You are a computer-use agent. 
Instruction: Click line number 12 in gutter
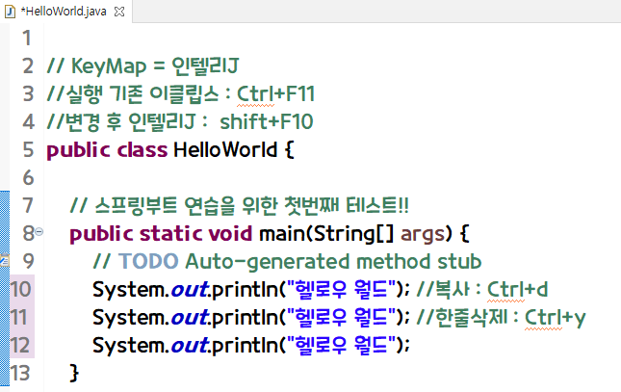point(20,345)
